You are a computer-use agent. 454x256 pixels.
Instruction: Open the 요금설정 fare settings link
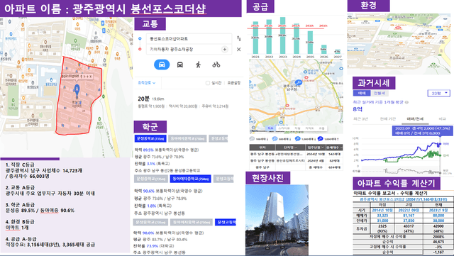click(233, 83)
